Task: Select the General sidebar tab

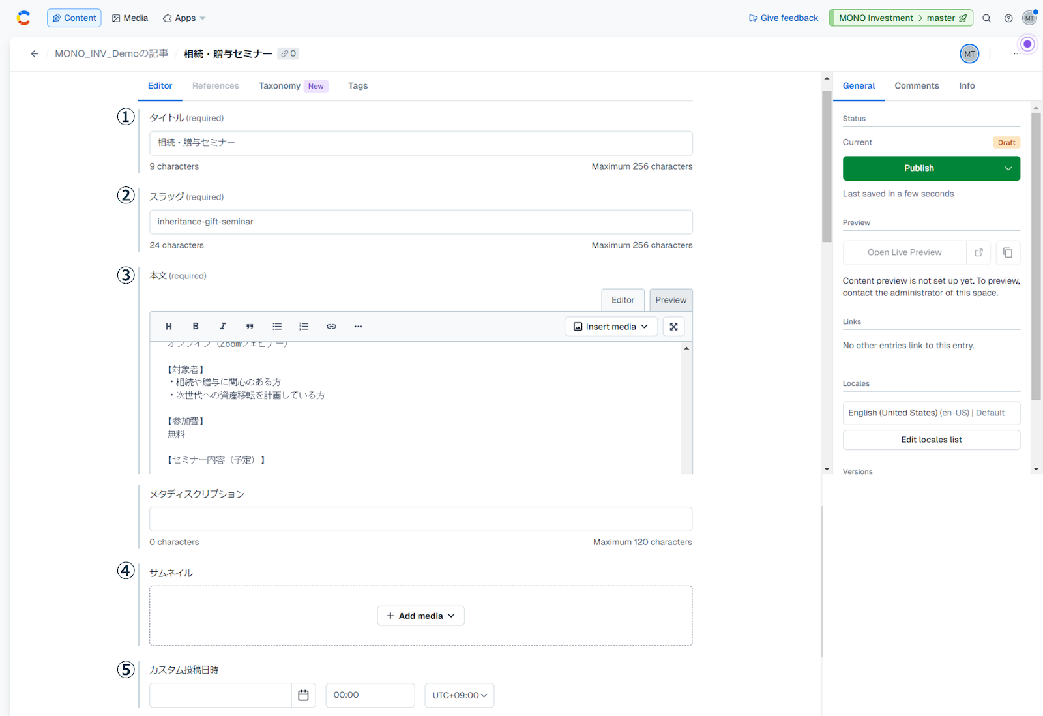Action: (x=859, y=86)
